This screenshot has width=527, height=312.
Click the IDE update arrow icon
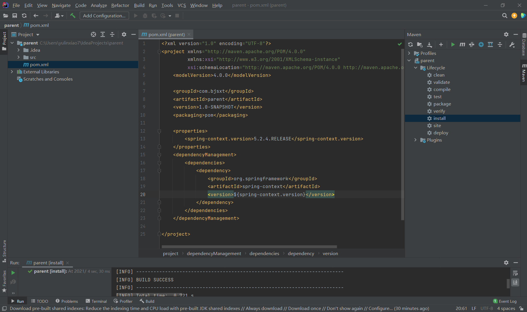[514, 16]
